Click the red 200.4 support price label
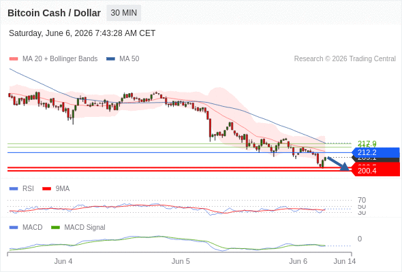The height and width of the screenshot is (272, 402). click(376, 171)
